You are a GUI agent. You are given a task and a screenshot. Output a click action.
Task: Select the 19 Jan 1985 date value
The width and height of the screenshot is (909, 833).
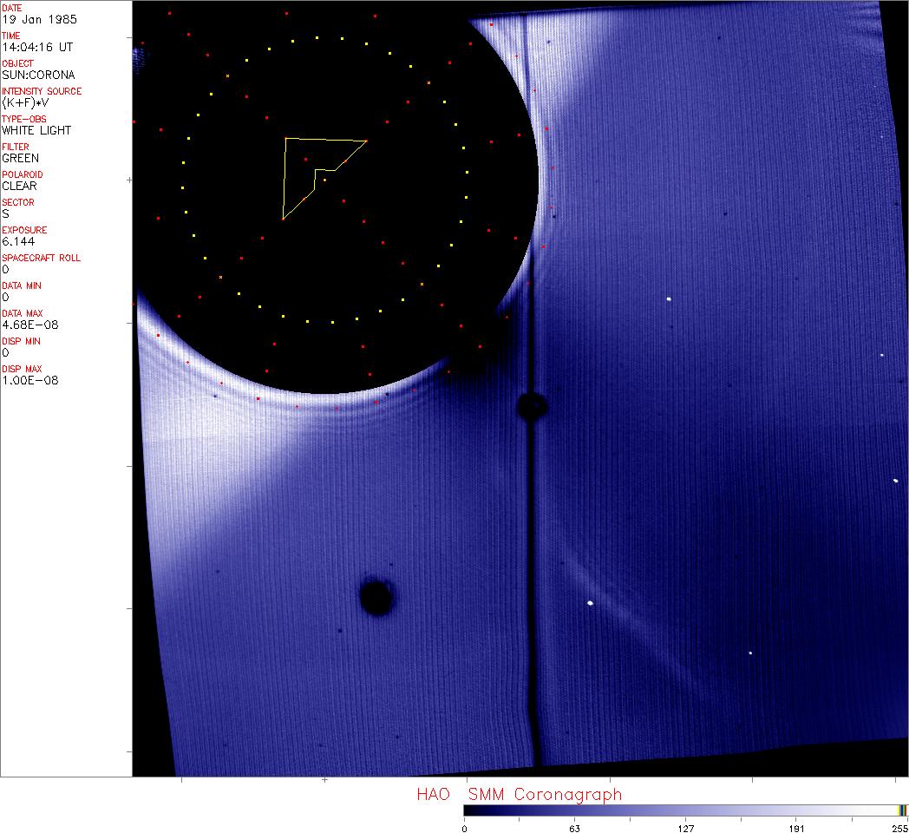pyautogui.click(x=31, y=19)
